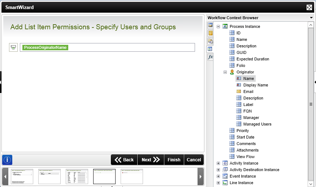Click the field icon beside FQN
This screenshot has width=316, height=187.
pos(239,111)
